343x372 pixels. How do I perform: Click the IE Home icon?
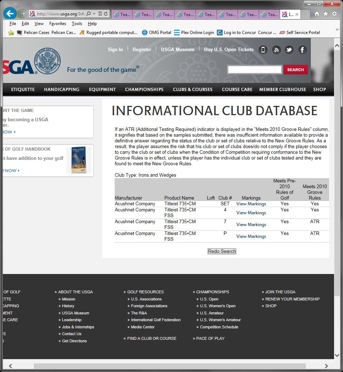pos(317,14)
